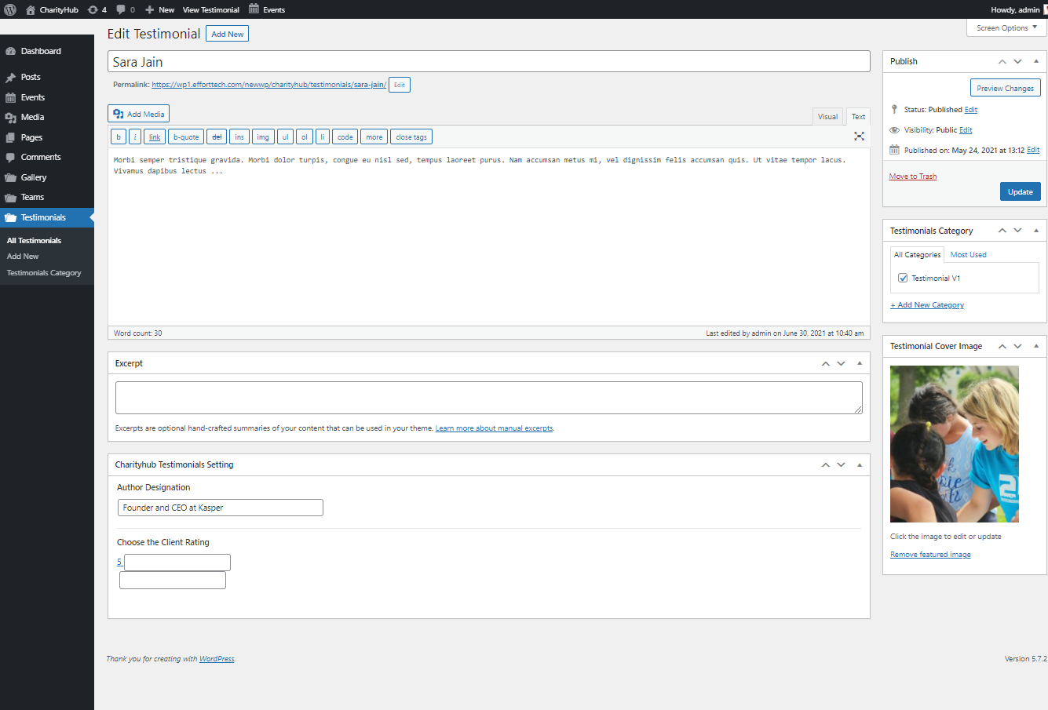
Task: Toggle distraction-free fullscreen editor icon
Action: coord(859,137)
